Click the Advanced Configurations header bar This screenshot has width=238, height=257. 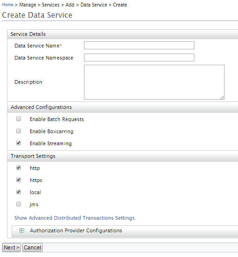coord(122,107)
